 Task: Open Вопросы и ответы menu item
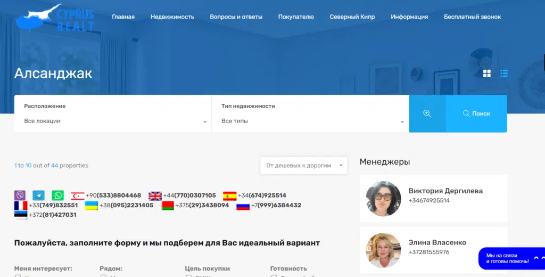pyautogui.click(x=236, y=17)
